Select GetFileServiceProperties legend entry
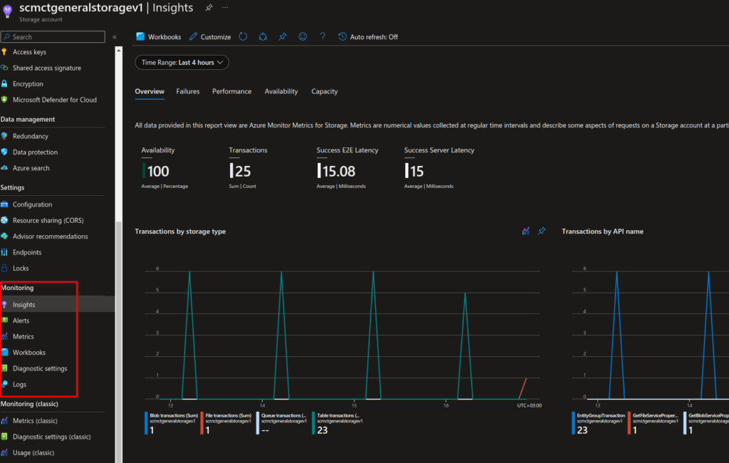 tap(654, 423)
